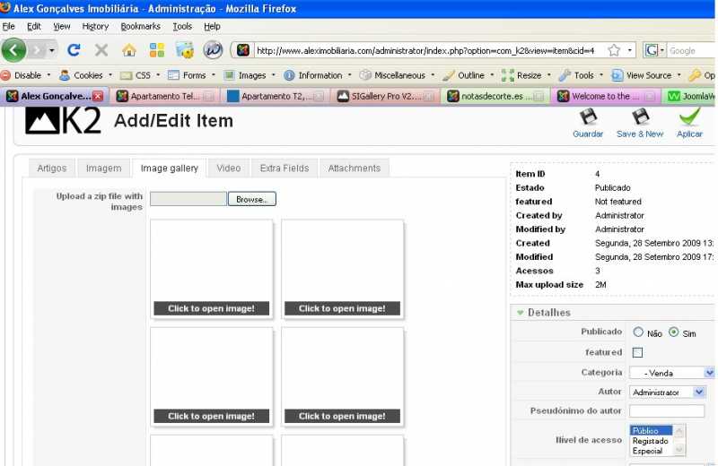This screenshot has height=466, width=718.
Task: Go back with the green Back arrow
Action: (13, 50)
